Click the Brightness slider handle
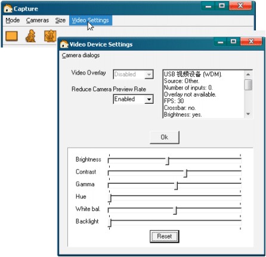The image size is (266, 257). pyautogui.click(x=168, y=161)
